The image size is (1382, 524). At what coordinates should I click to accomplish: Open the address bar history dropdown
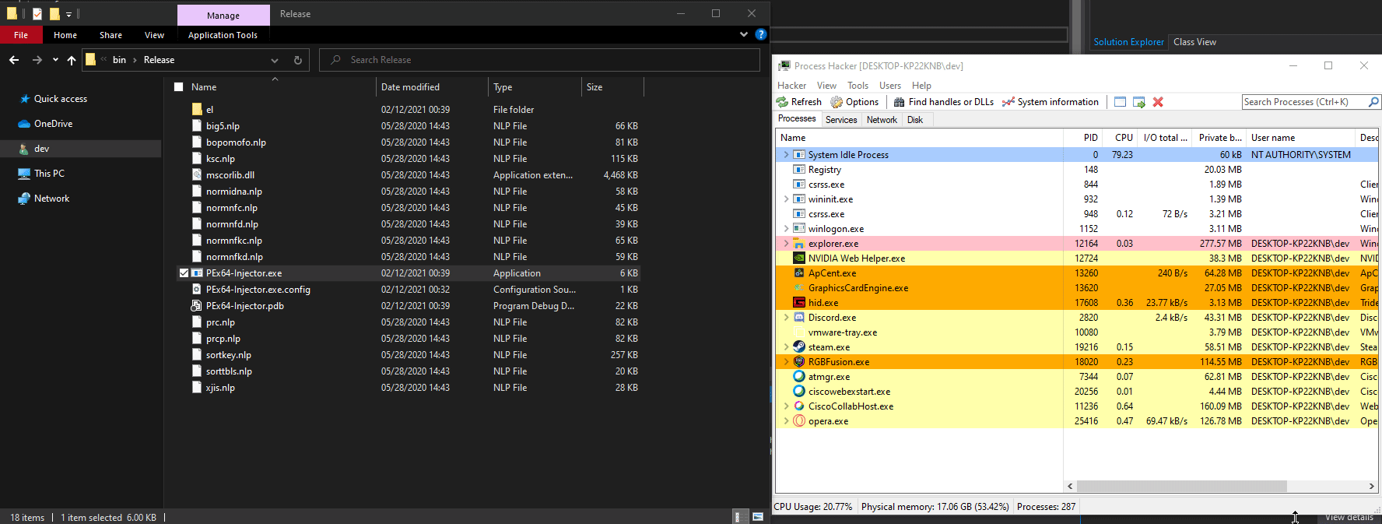click(274, 60)
